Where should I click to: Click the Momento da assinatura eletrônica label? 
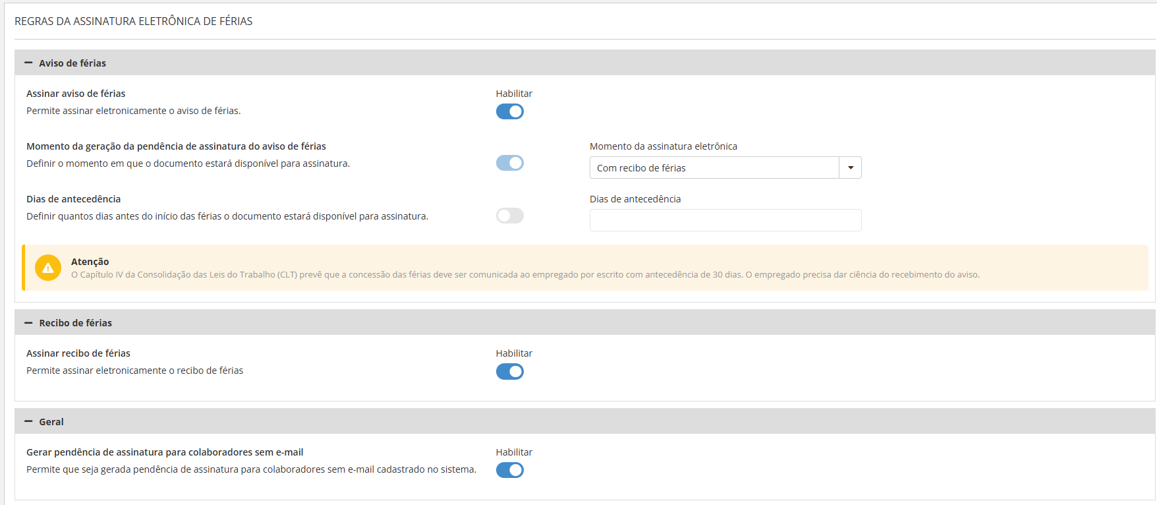click(x=663, y=146)
